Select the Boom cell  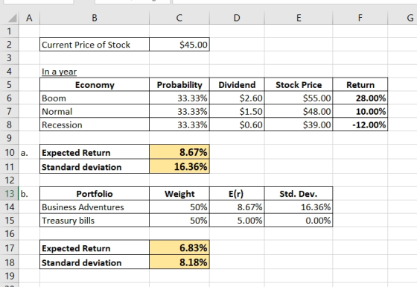click(x=95, y=98)
